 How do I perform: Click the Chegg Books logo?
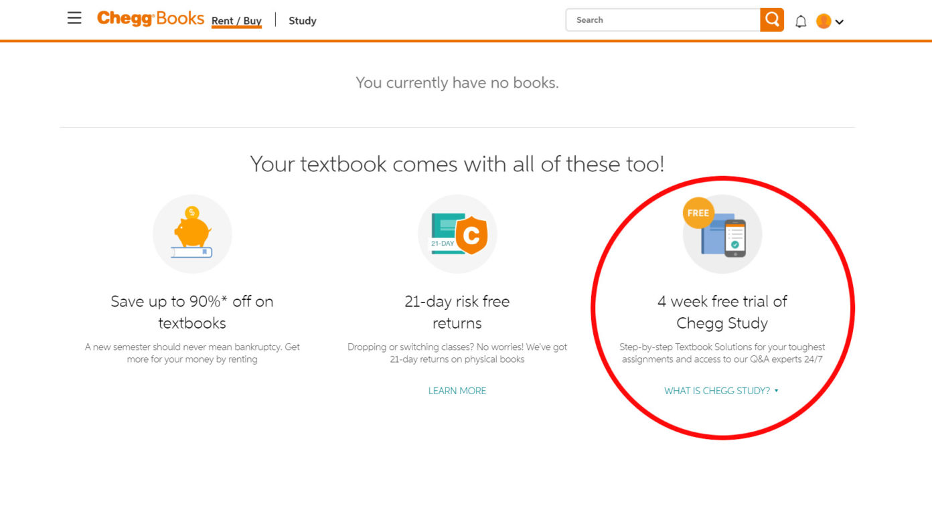(151, 19)
